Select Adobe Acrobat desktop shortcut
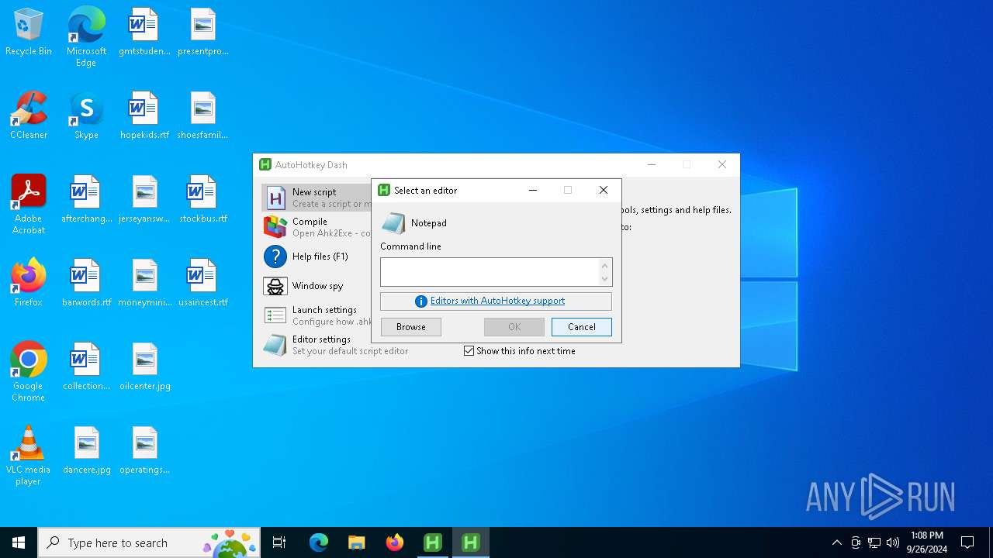Screen dimensions: 993x558 pos(29,205)
